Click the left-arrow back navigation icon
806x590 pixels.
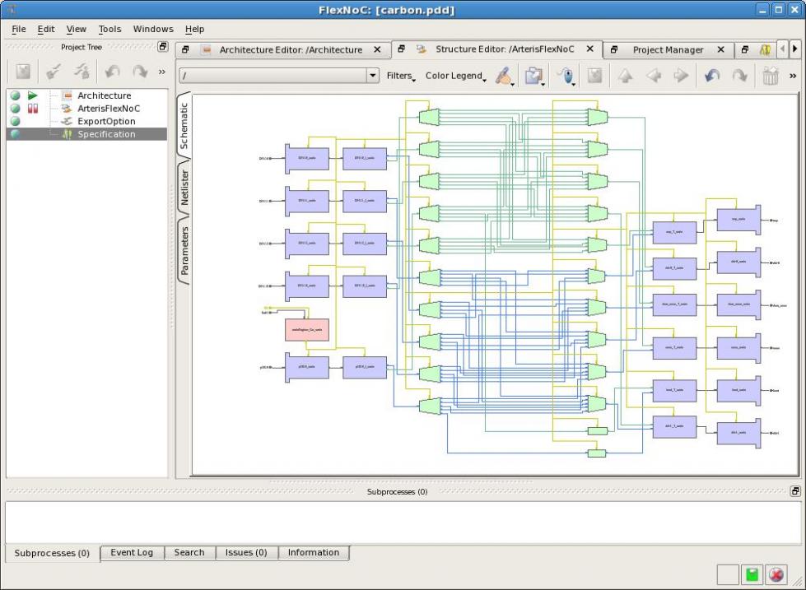pyautogui.click(x=654, y=76)
